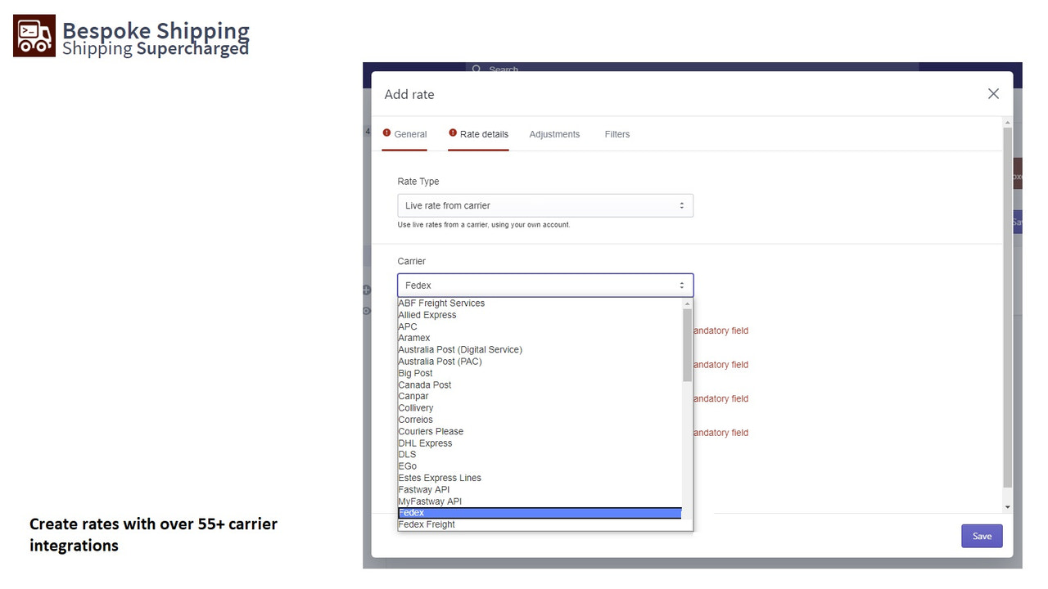This screenshot has width=1048, height=589.
Task: Select DHL Express from the carrier list
Action: tap(425, 443)
